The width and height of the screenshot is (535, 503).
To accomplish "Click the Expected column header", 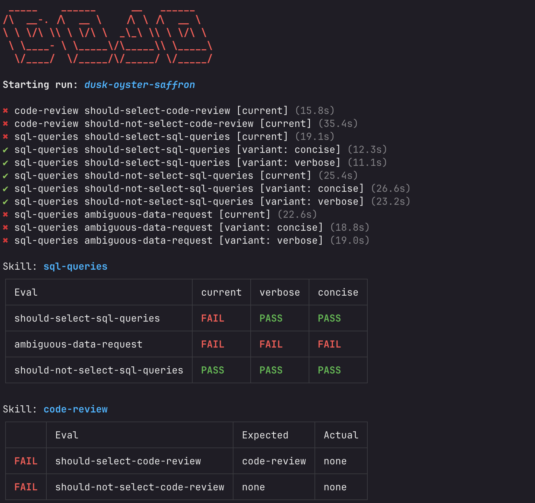I will [265, 435].
